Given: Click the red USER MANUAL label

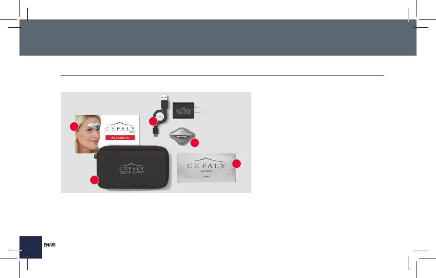Looking at the screenshot, I should coord(120,138).
